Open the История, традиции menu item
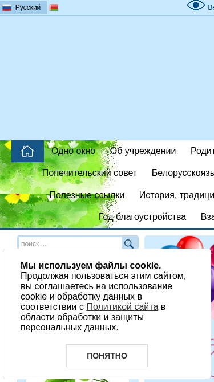The width and height of the screenshot is (214, 382). coord(176,195)
